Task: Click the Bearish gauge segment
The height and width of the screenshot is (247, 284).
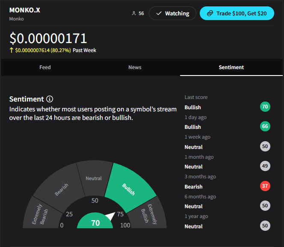Action: point(61,189)
